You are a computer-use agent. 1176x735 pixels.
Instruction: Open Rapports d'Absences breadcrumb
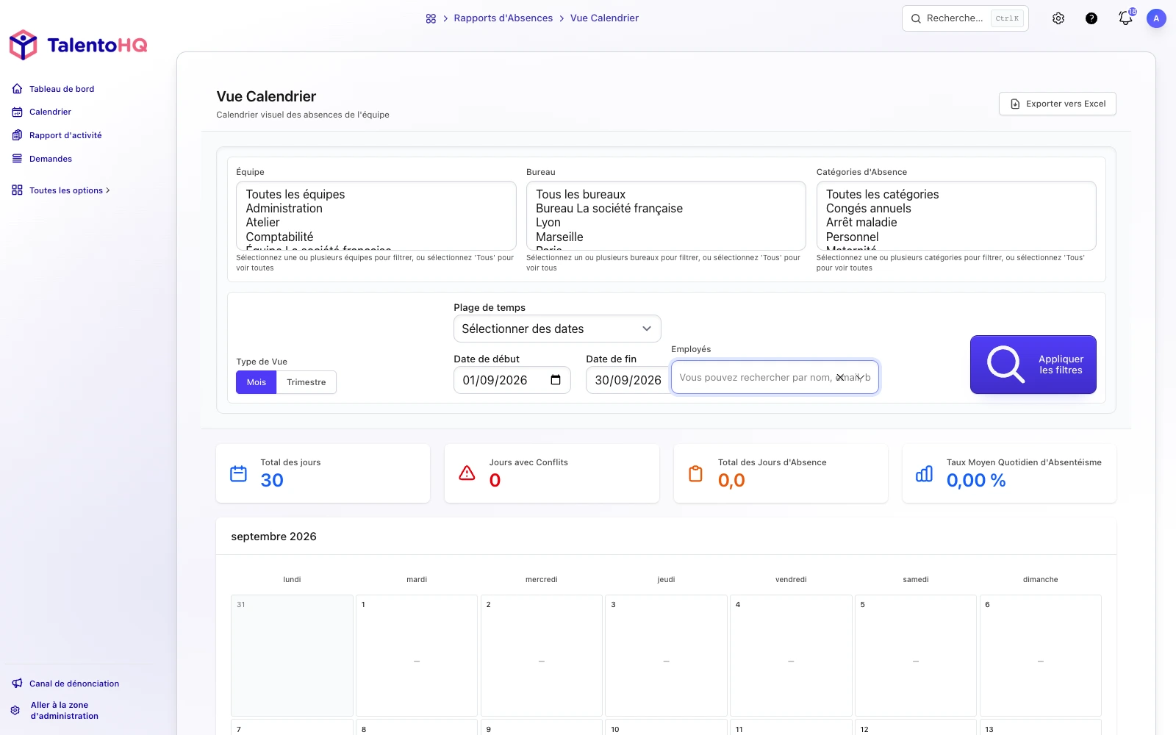coord(503,18)
